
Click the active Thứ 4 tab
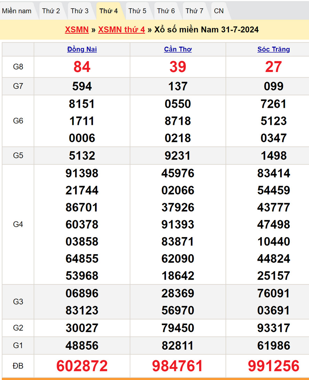click(109, 11)
